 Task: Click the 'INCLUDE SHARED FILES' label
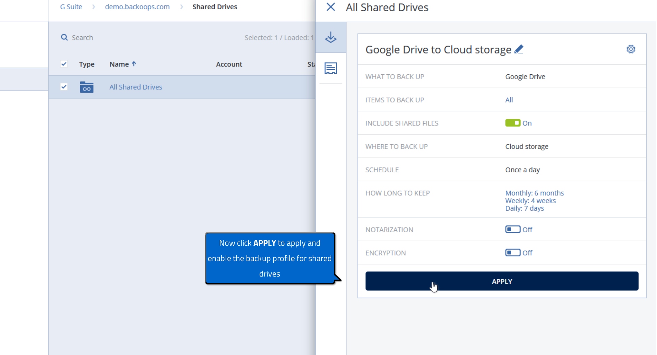coord(402,123)
